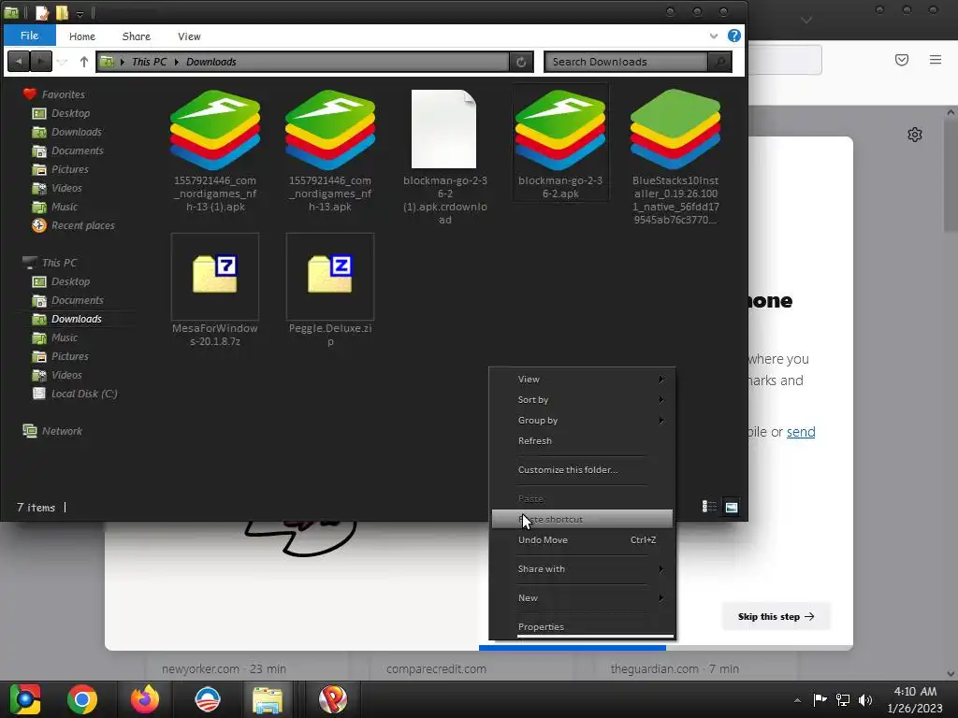958x718 pixels.
Task: Open Documents under Favorites
Action: point(77,151)
